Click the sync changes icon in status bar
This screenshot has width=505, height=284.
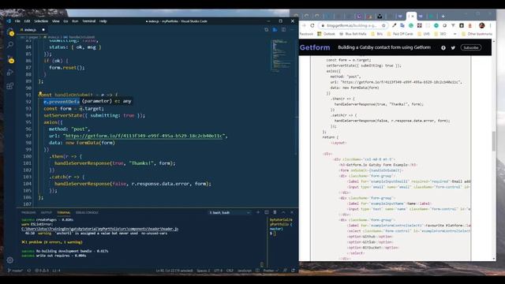[29, 271]
